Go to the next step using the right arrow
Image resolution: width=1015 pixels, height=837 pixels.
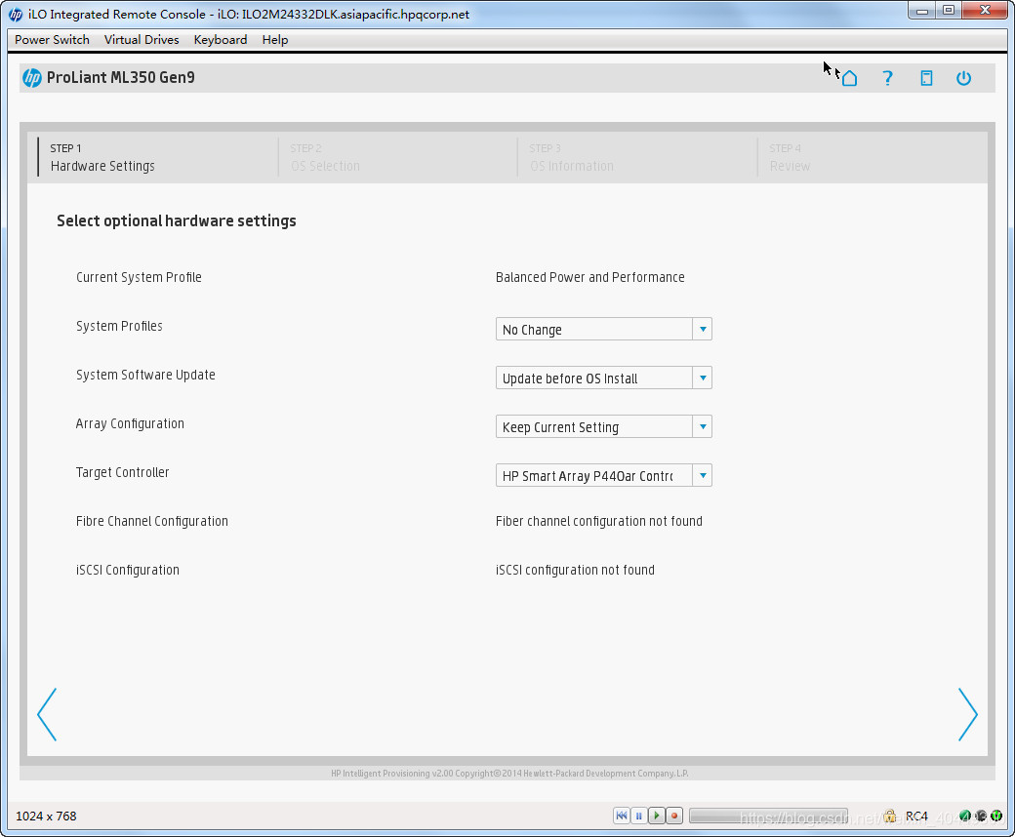tap(968, 714)
